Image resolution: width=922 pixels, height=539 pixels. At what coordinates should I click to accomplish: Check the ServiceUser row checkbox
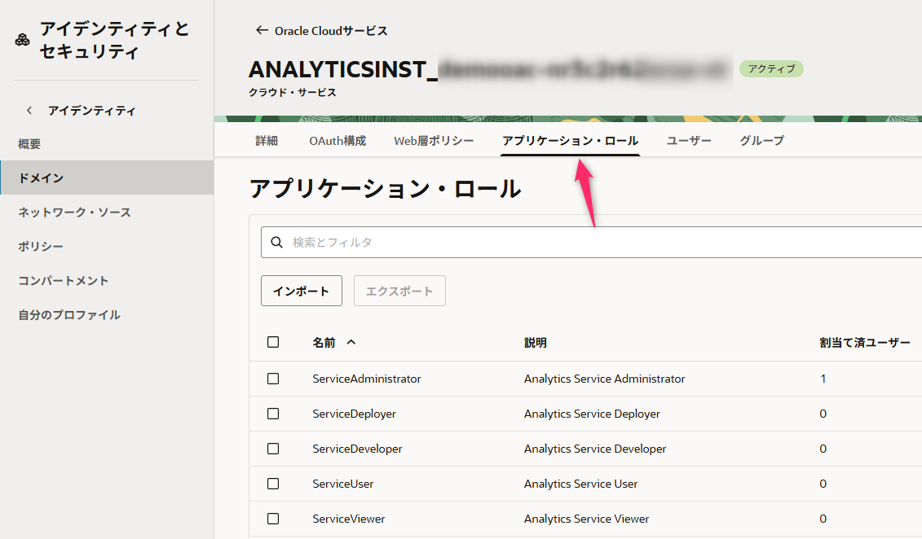273,484
